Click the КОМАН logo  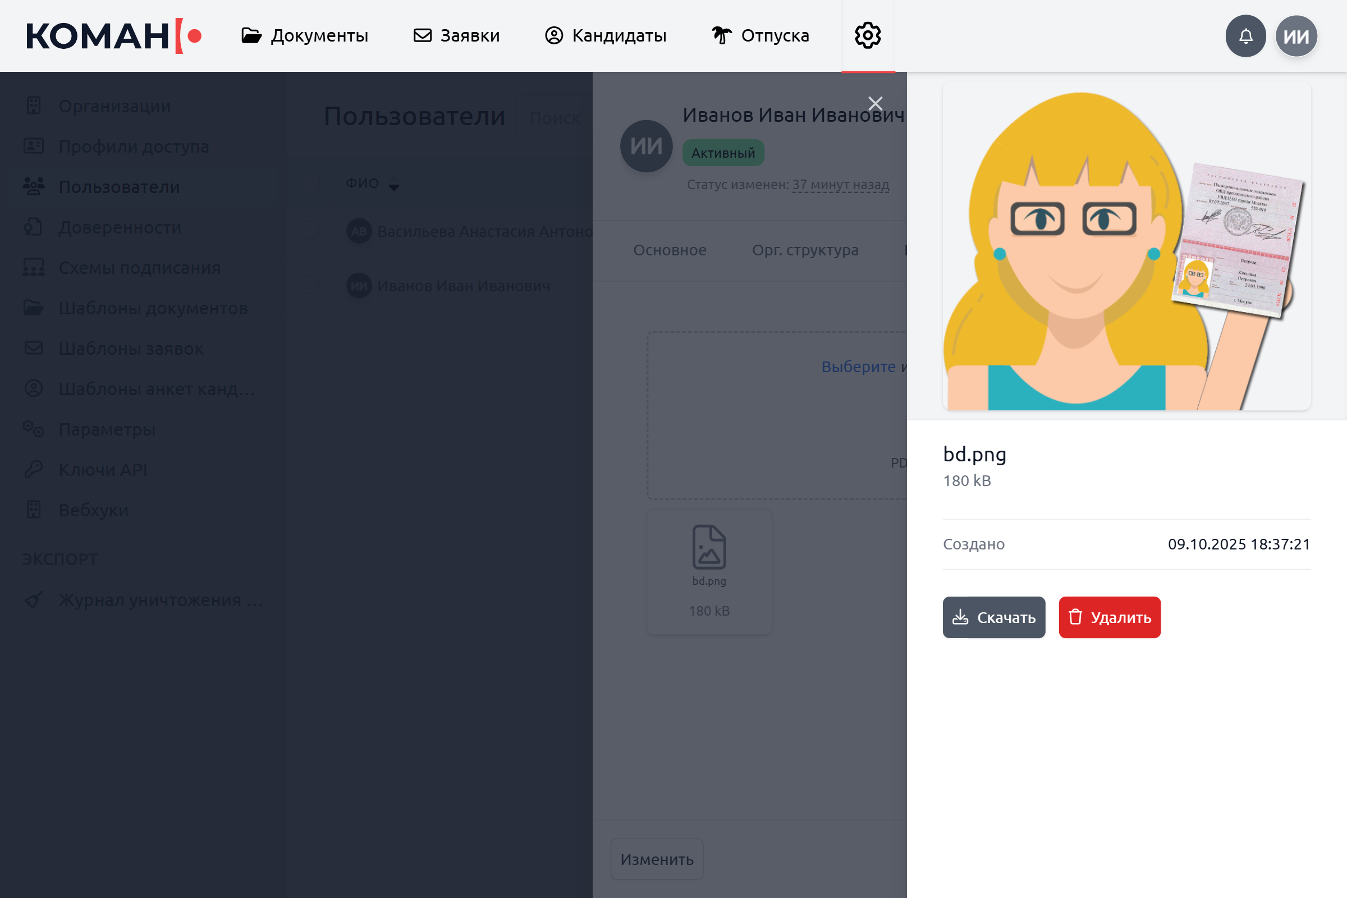tap(113, 35)
